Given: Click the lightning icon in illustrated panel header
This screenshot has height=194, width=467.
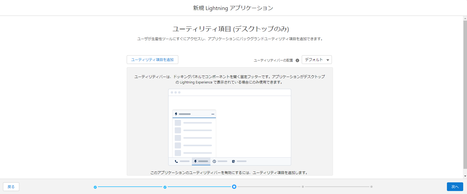Looking at the screenshot, I should coord(176,114).
